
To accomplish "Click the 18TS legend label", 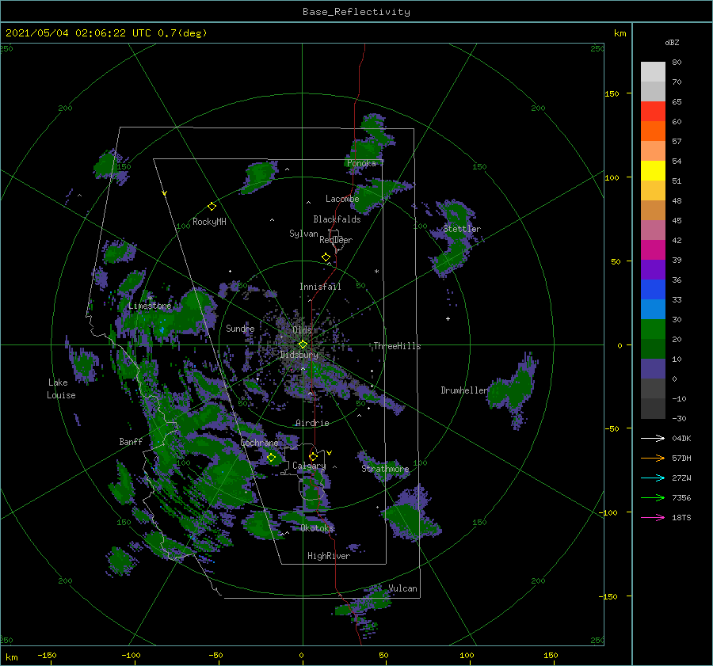I will point(681,518).
